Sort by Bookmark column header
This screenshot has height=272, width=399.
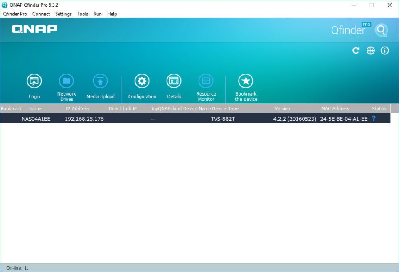11,108
